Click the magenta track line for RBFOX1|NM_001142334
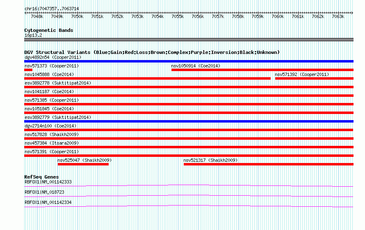Screen dimensions: 365x230 [x=189, y=206]
